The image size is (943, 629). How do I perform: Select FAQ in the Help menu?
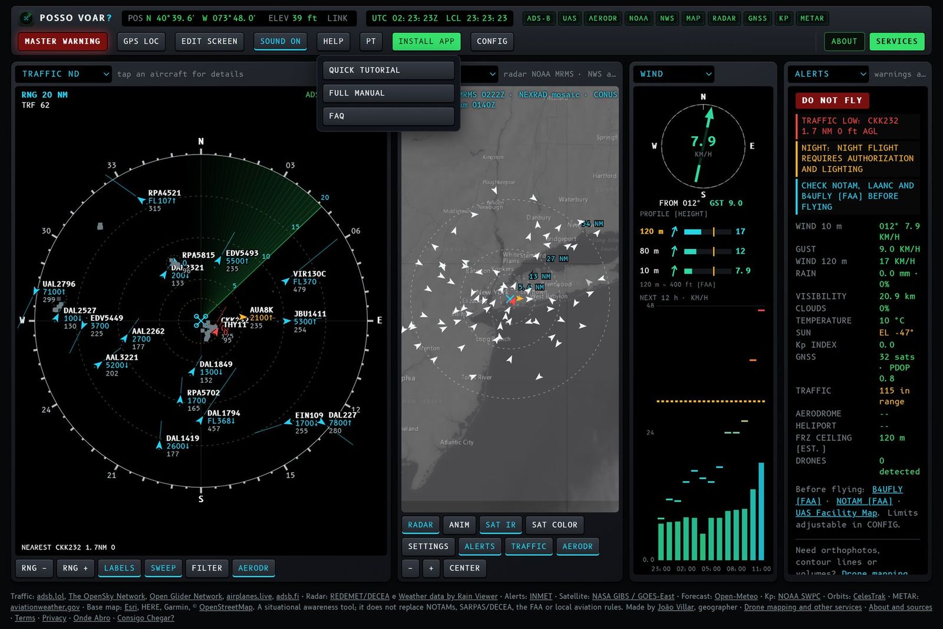click(388, 116)
